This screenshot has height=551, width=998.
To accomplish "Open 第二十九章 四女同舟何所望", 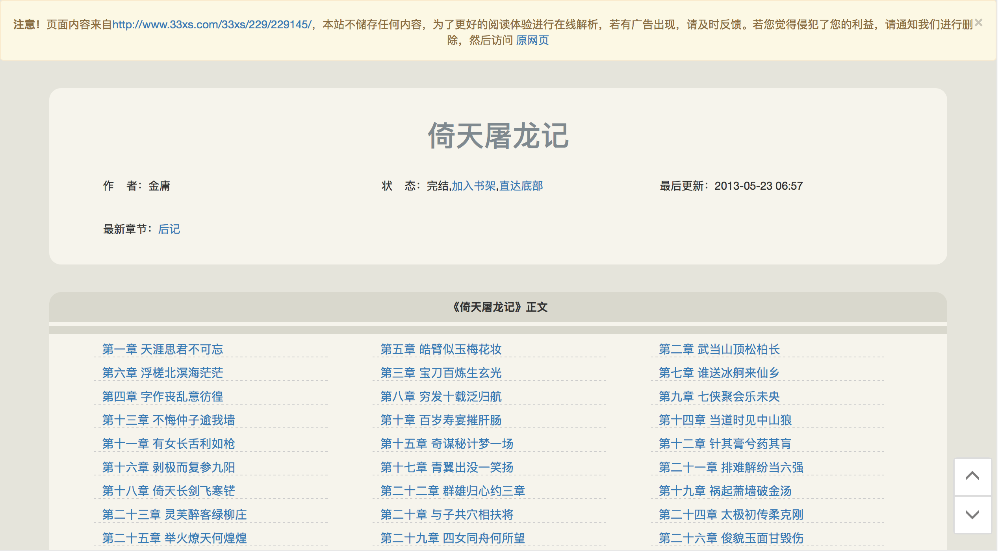I will pos(453,538).
